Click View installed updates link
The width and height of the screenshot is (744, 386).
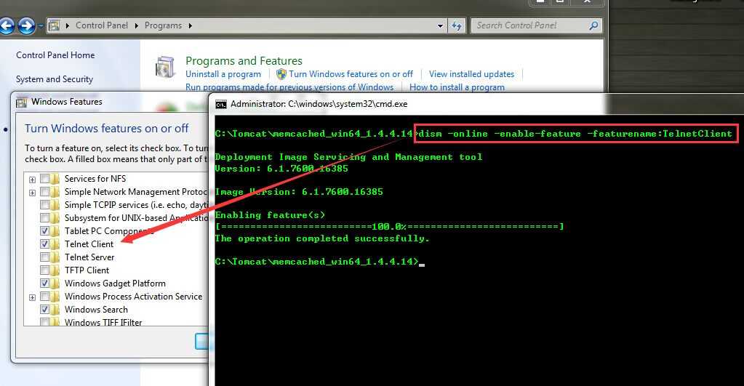click(x=472, y=74)
